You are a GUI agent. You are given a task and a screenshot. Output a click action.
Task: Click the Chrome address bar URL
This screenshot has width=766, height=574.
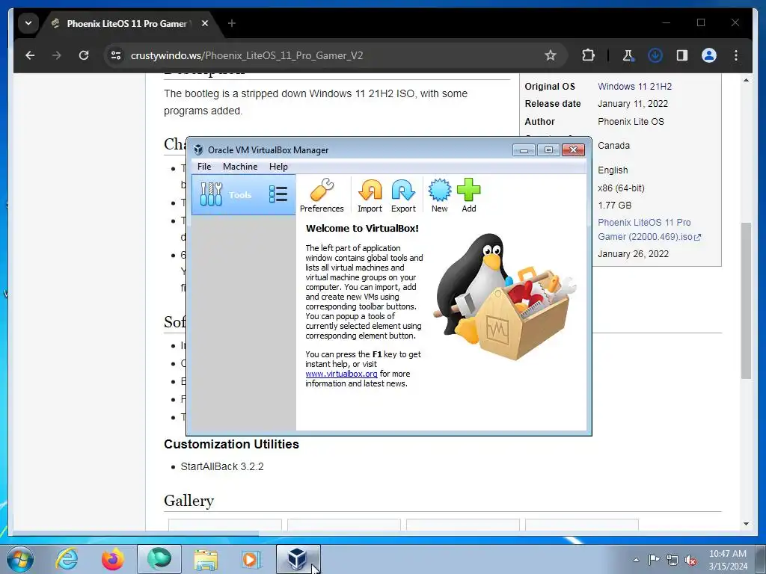[247, 55]
